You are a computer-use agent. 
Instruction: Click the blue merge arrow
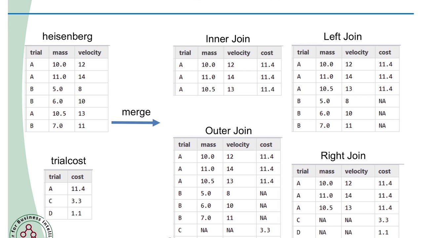[x=135, y=123]
